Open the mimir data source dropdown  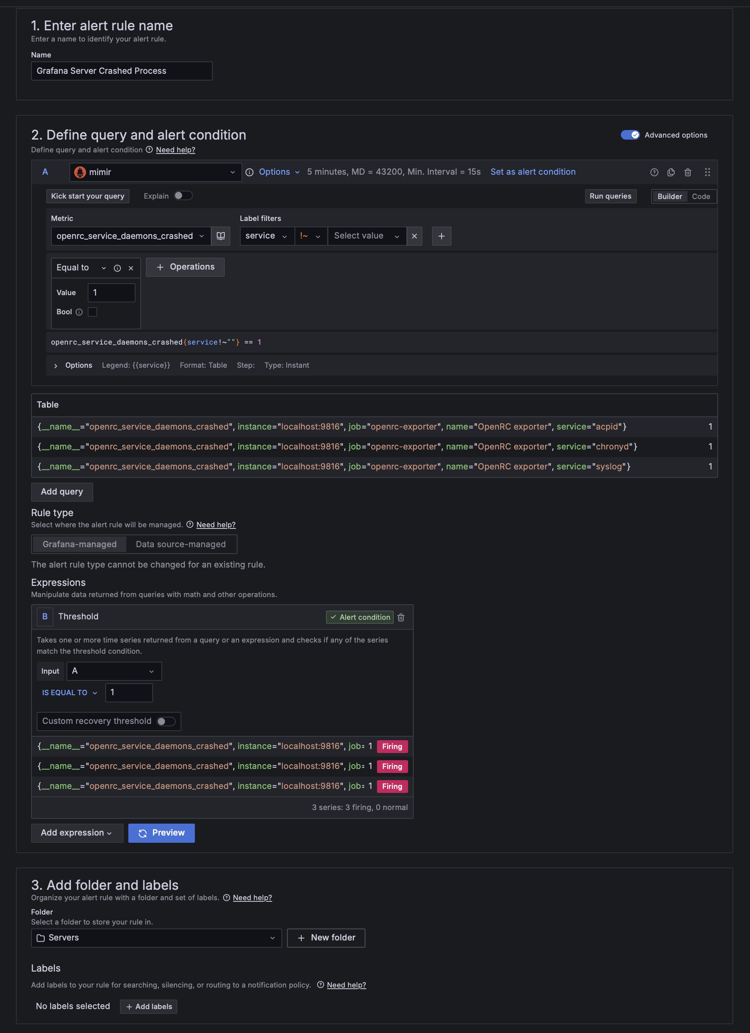point(155,172)
